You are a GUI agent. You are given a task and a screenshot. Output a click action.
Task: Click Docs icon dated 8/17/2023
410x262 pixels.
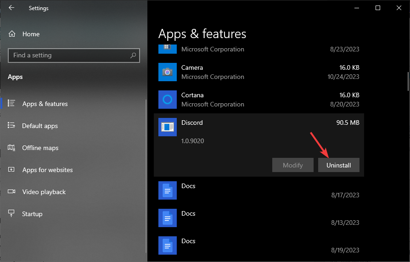point(167,190)
